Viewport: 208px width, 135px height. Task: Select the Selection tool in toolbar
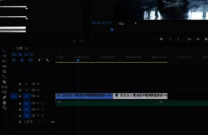tap(4, 51)
